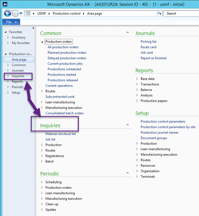Collapse the navigation pane chevron
Screen dimensions: 199x216
[x=33, y=28]
